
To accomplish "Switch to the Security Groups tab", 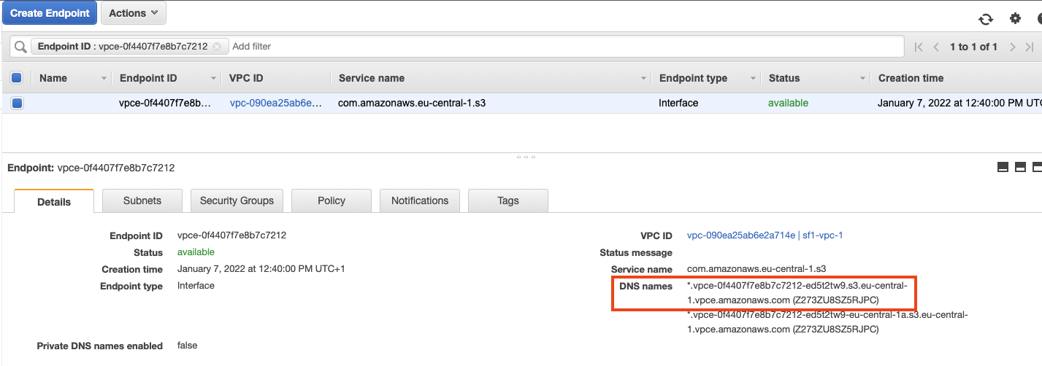I will tap(237, 200).
